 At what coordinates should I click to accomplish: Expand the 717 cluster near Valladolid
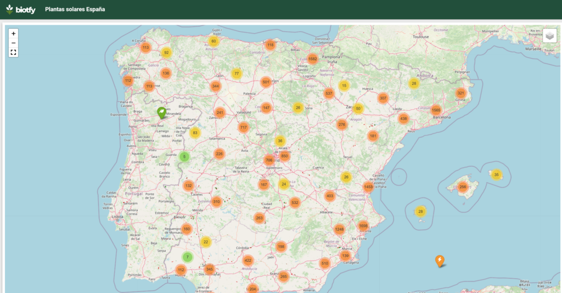pyautogui.click(x=243, y=127)
